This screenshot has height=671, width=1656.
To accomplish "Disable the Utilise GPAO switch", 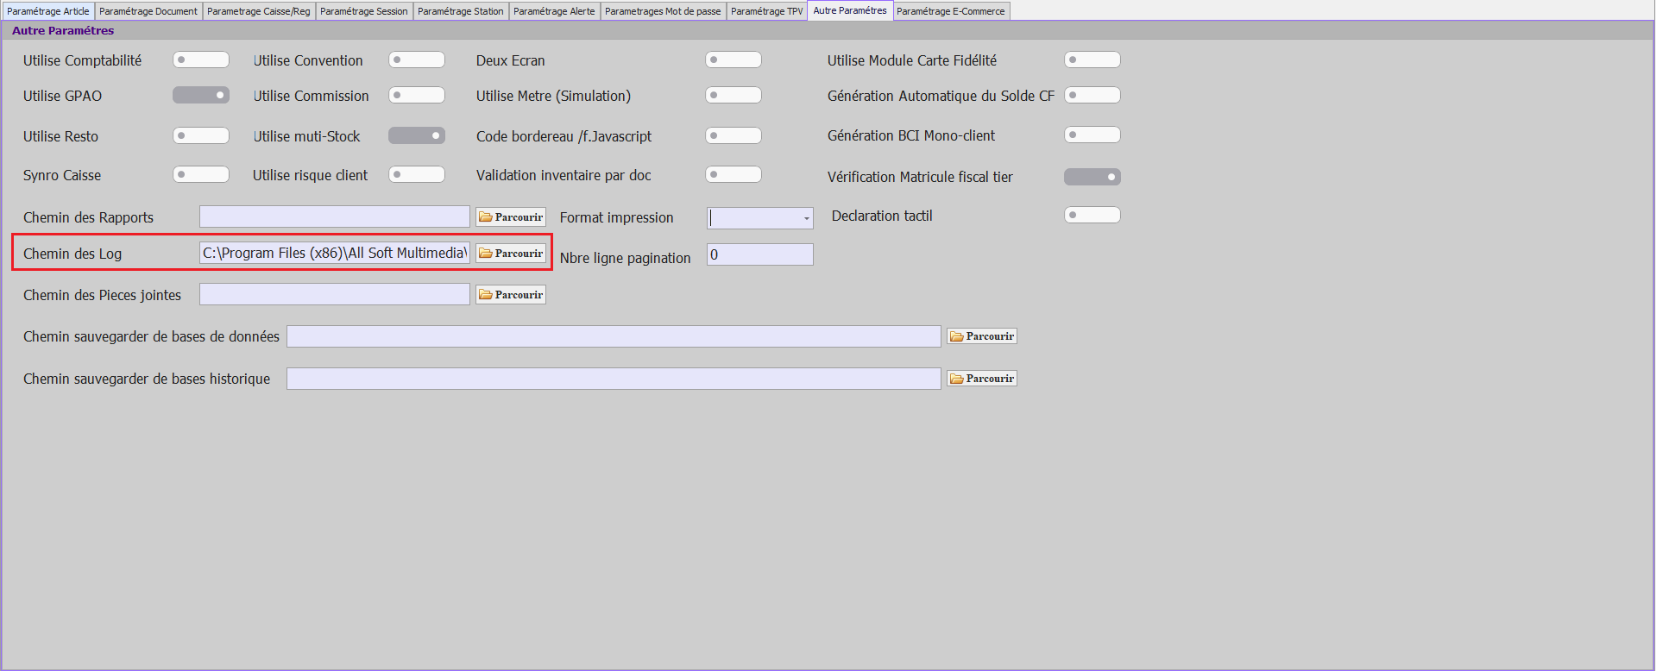I will (201, 95).
